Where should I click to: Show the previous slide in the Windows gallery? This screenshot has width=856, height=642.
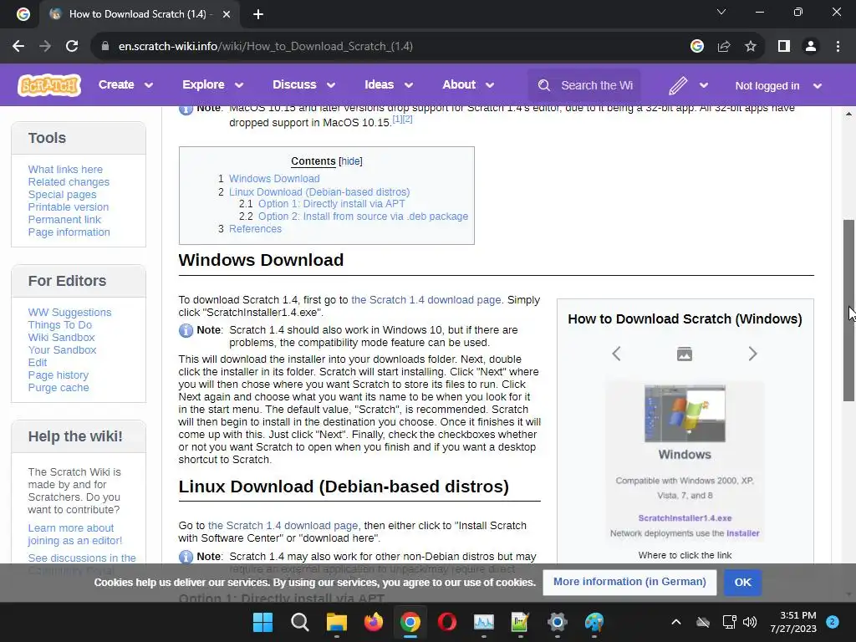point(616,354)
